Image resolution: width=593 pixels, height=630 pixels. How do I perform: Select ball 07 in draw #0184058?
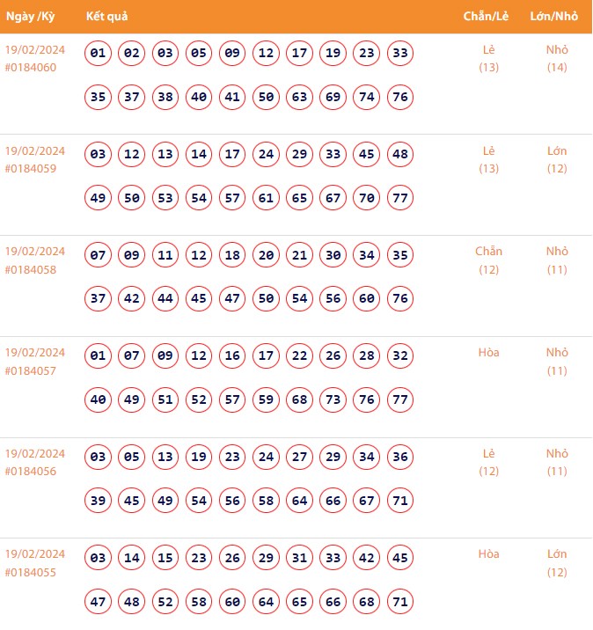click(x=99, y=256)
